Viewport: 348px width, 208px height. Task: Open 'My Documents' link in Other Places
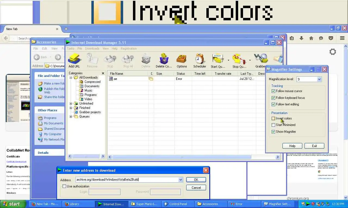[x=54, y=123]
